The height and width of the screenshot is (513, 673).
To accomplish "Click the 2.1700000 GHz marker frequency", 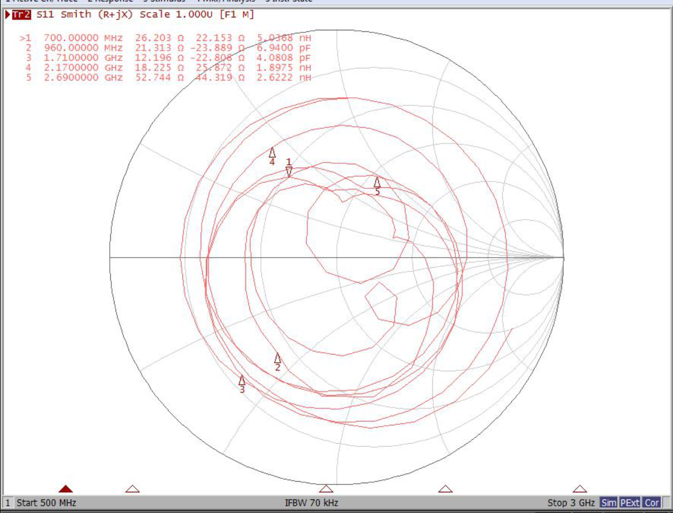I will tap(83, 67).
